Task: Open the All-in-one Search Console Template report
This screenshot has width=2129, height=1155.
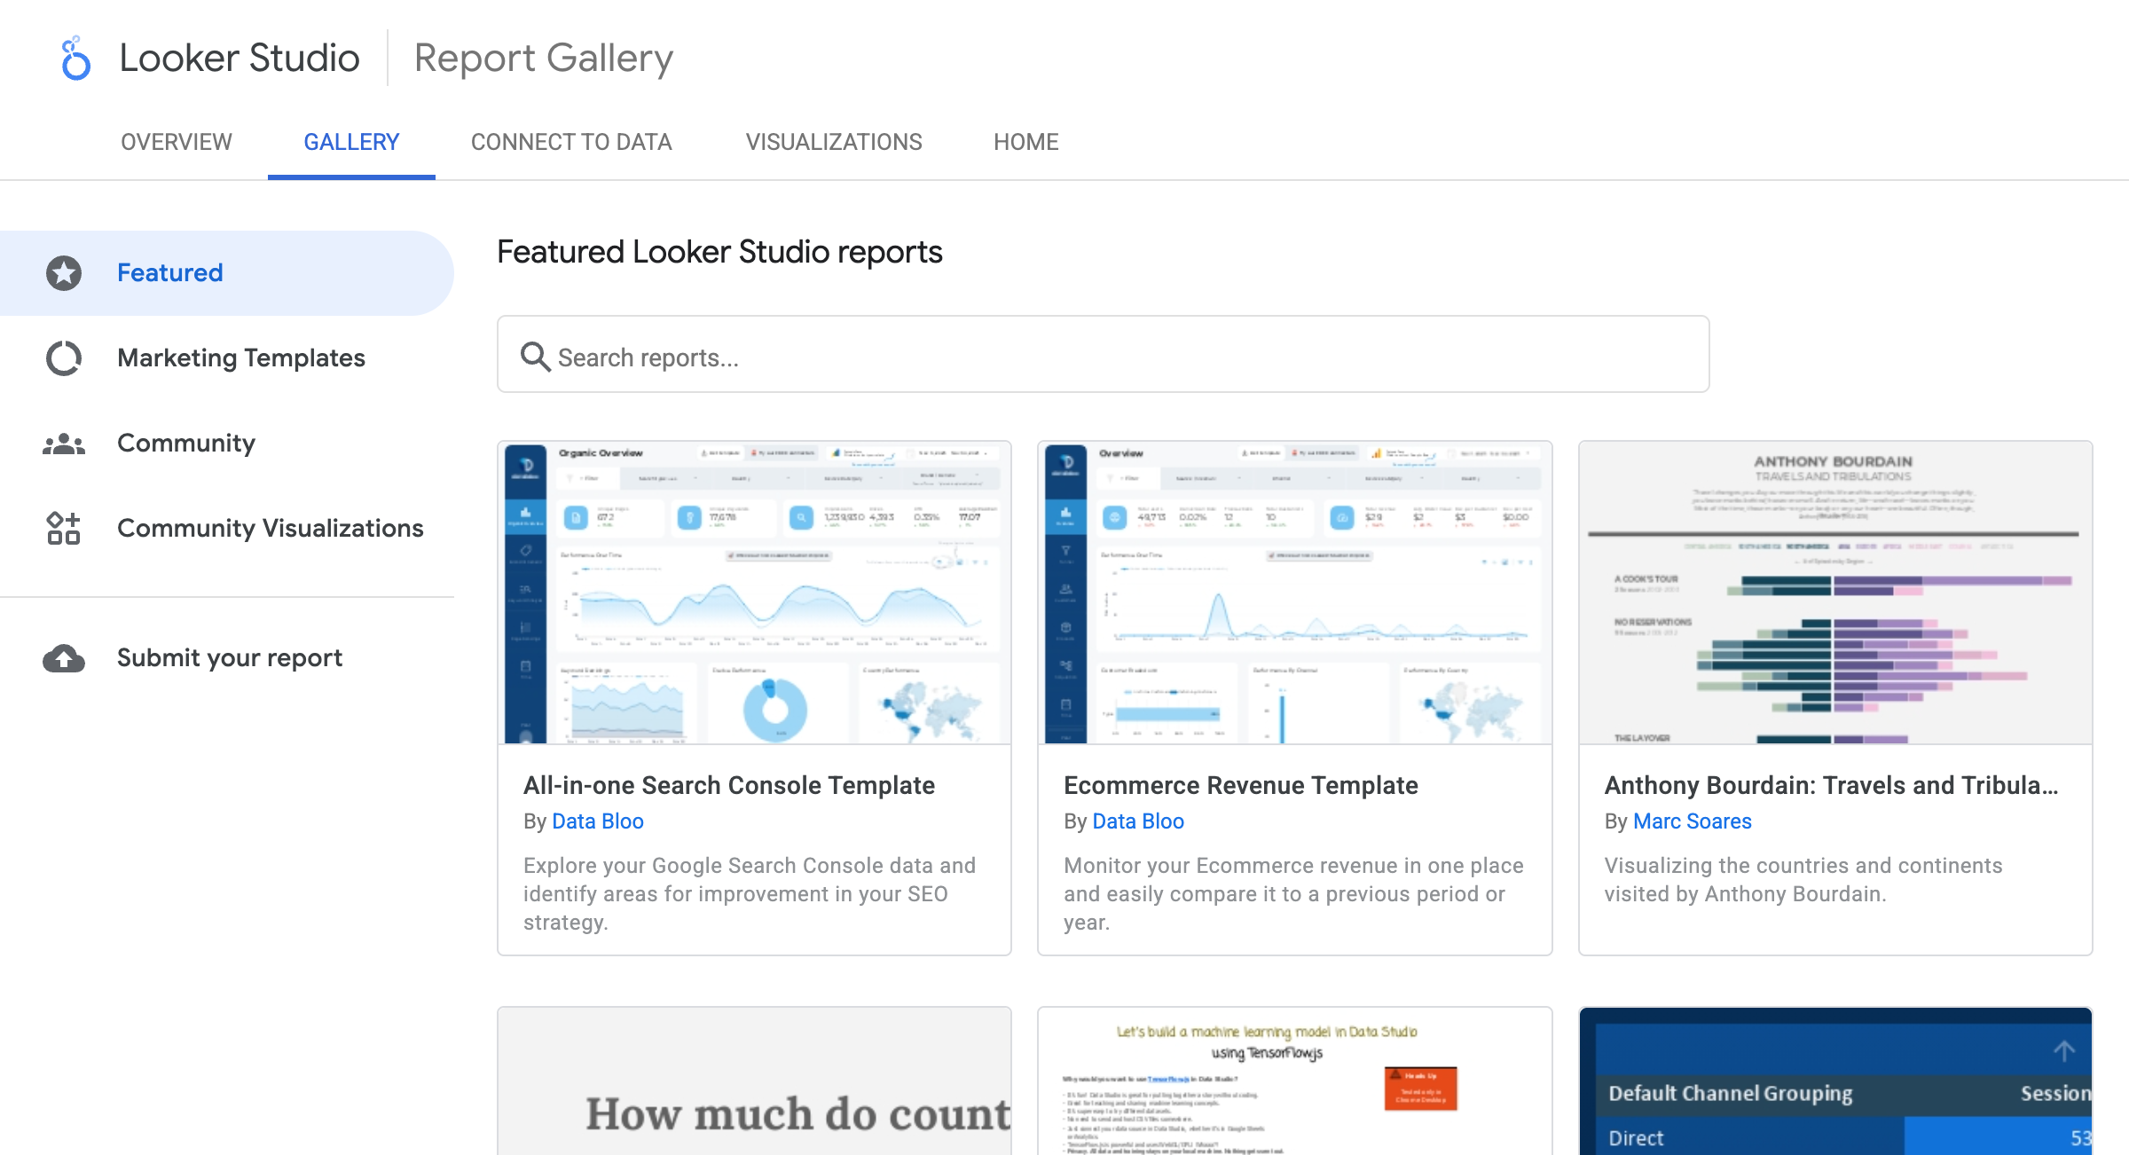Action: coord(729,785)
